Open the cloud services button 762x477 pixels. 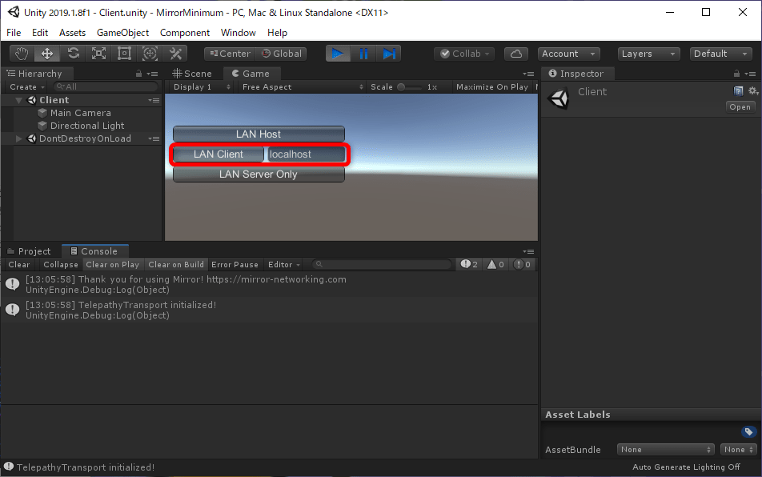pos(516,54)
